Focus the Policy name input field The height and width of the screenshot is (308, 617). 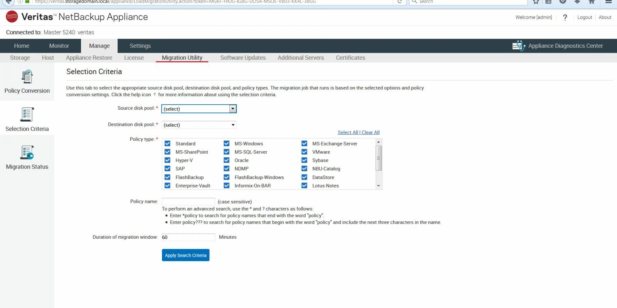coord(188,202)
